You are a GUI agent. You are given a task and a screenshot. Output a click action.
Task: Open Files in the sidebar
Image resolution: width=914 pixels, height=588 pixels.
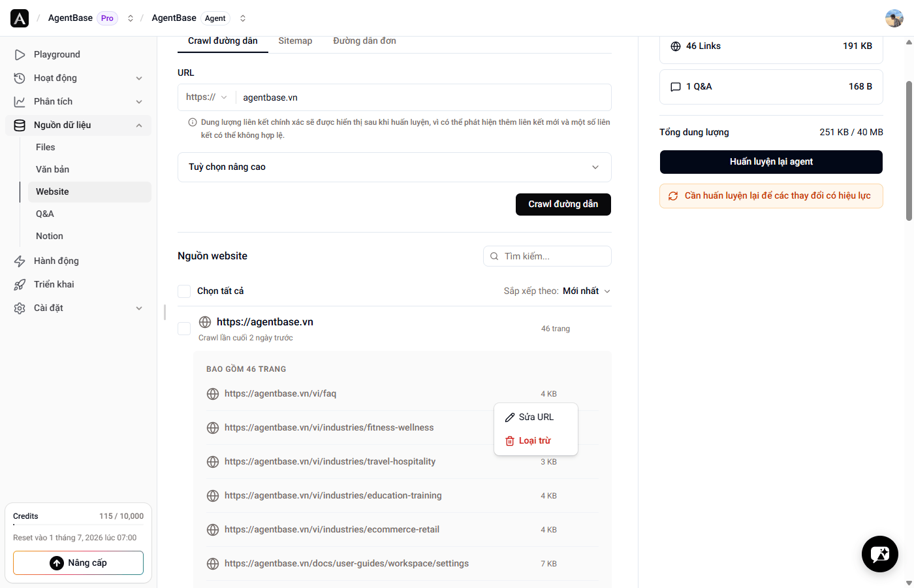coord(89,148)
